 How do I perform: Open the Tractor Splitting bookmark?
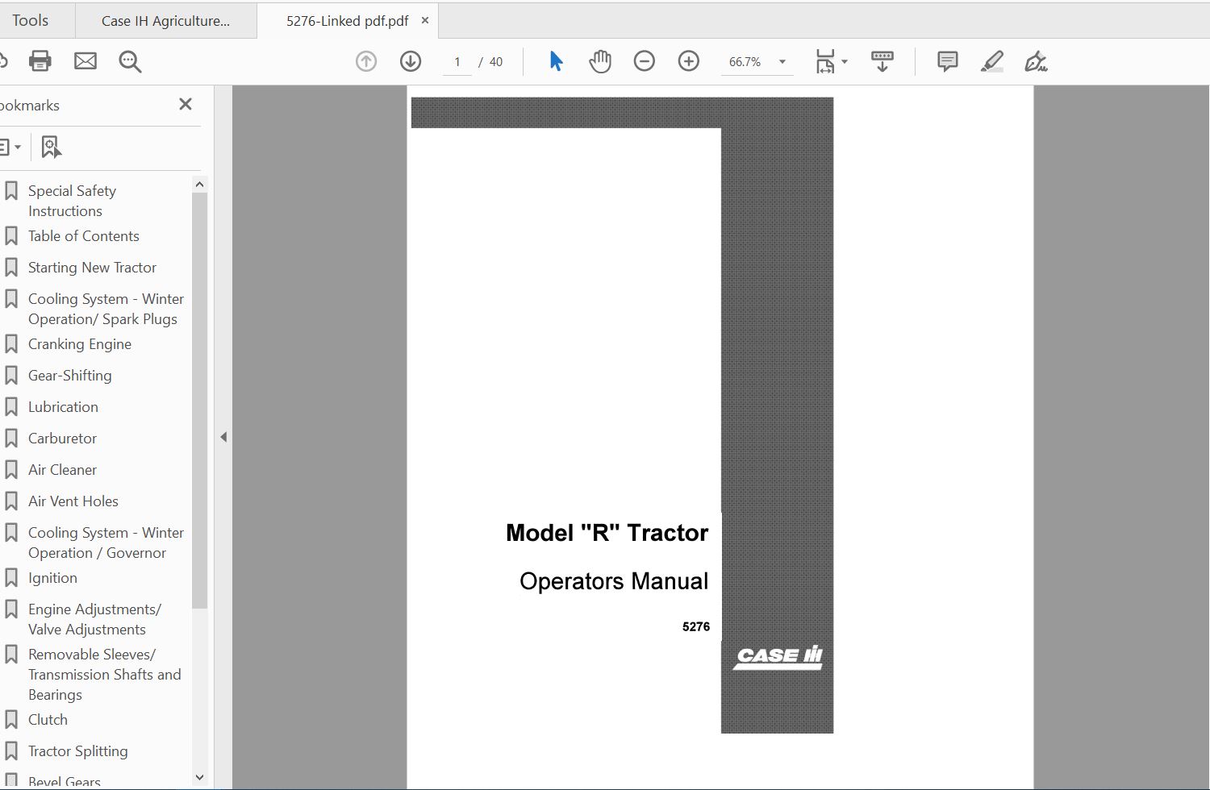77,751
